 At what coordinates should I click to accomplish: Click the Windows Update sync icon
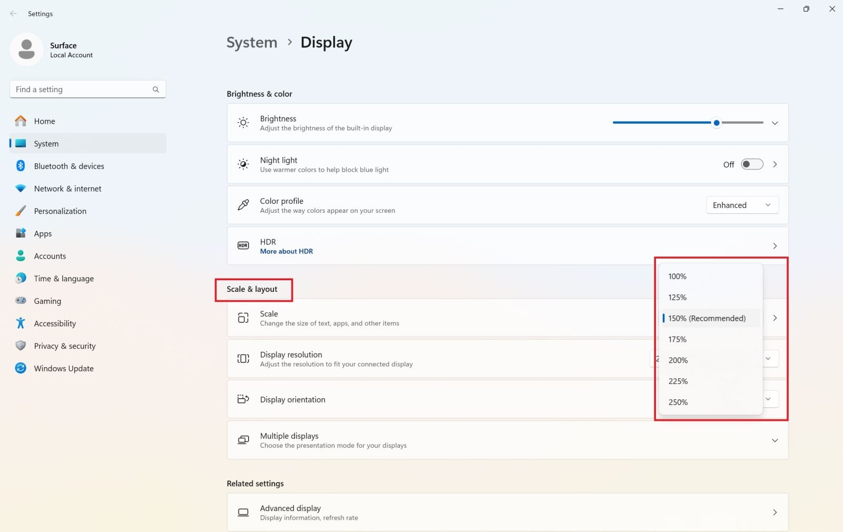[21, 368]
